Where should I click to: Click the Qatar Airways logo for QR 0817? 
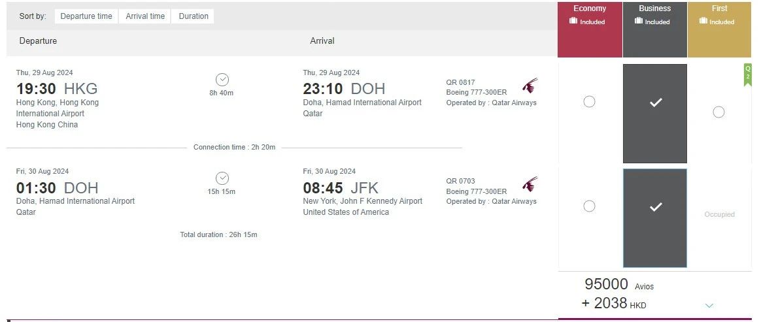(530, 86)
